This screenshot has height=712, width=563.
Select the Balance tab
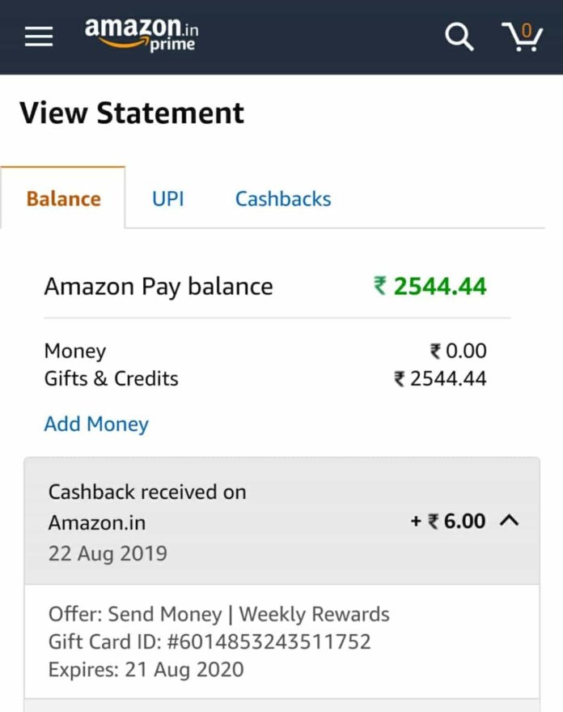(x=62, y=198)
